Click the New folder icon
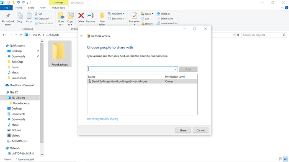The height and width of the screenshot is (162, 289). [x=102, y=15]
